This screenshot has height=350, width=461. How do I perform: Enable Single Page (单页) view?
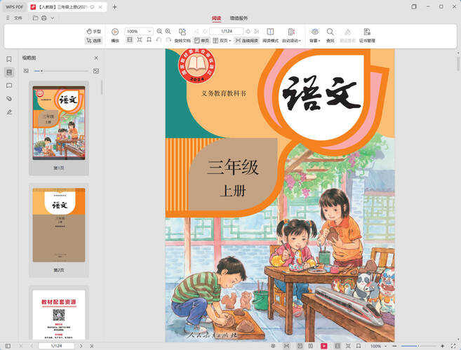201,41
